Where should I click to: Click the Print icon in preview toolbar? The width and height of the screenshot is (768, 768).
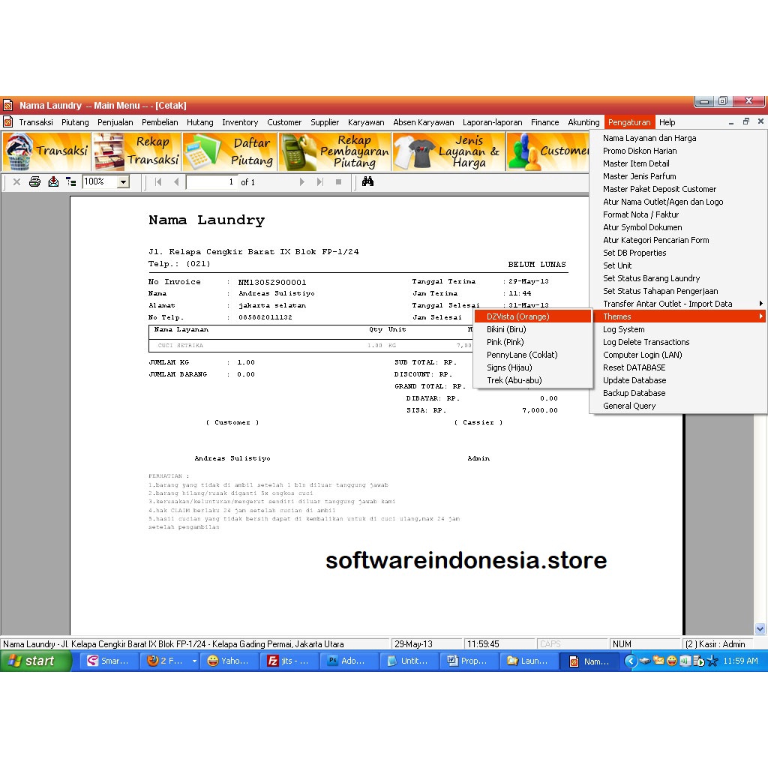pyautogui.click(x=34, y=181)
